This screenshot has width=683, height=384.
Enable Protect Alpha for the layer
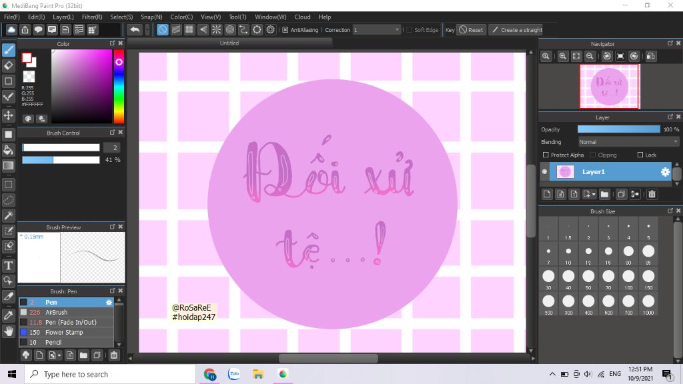(x=546, y=155)
